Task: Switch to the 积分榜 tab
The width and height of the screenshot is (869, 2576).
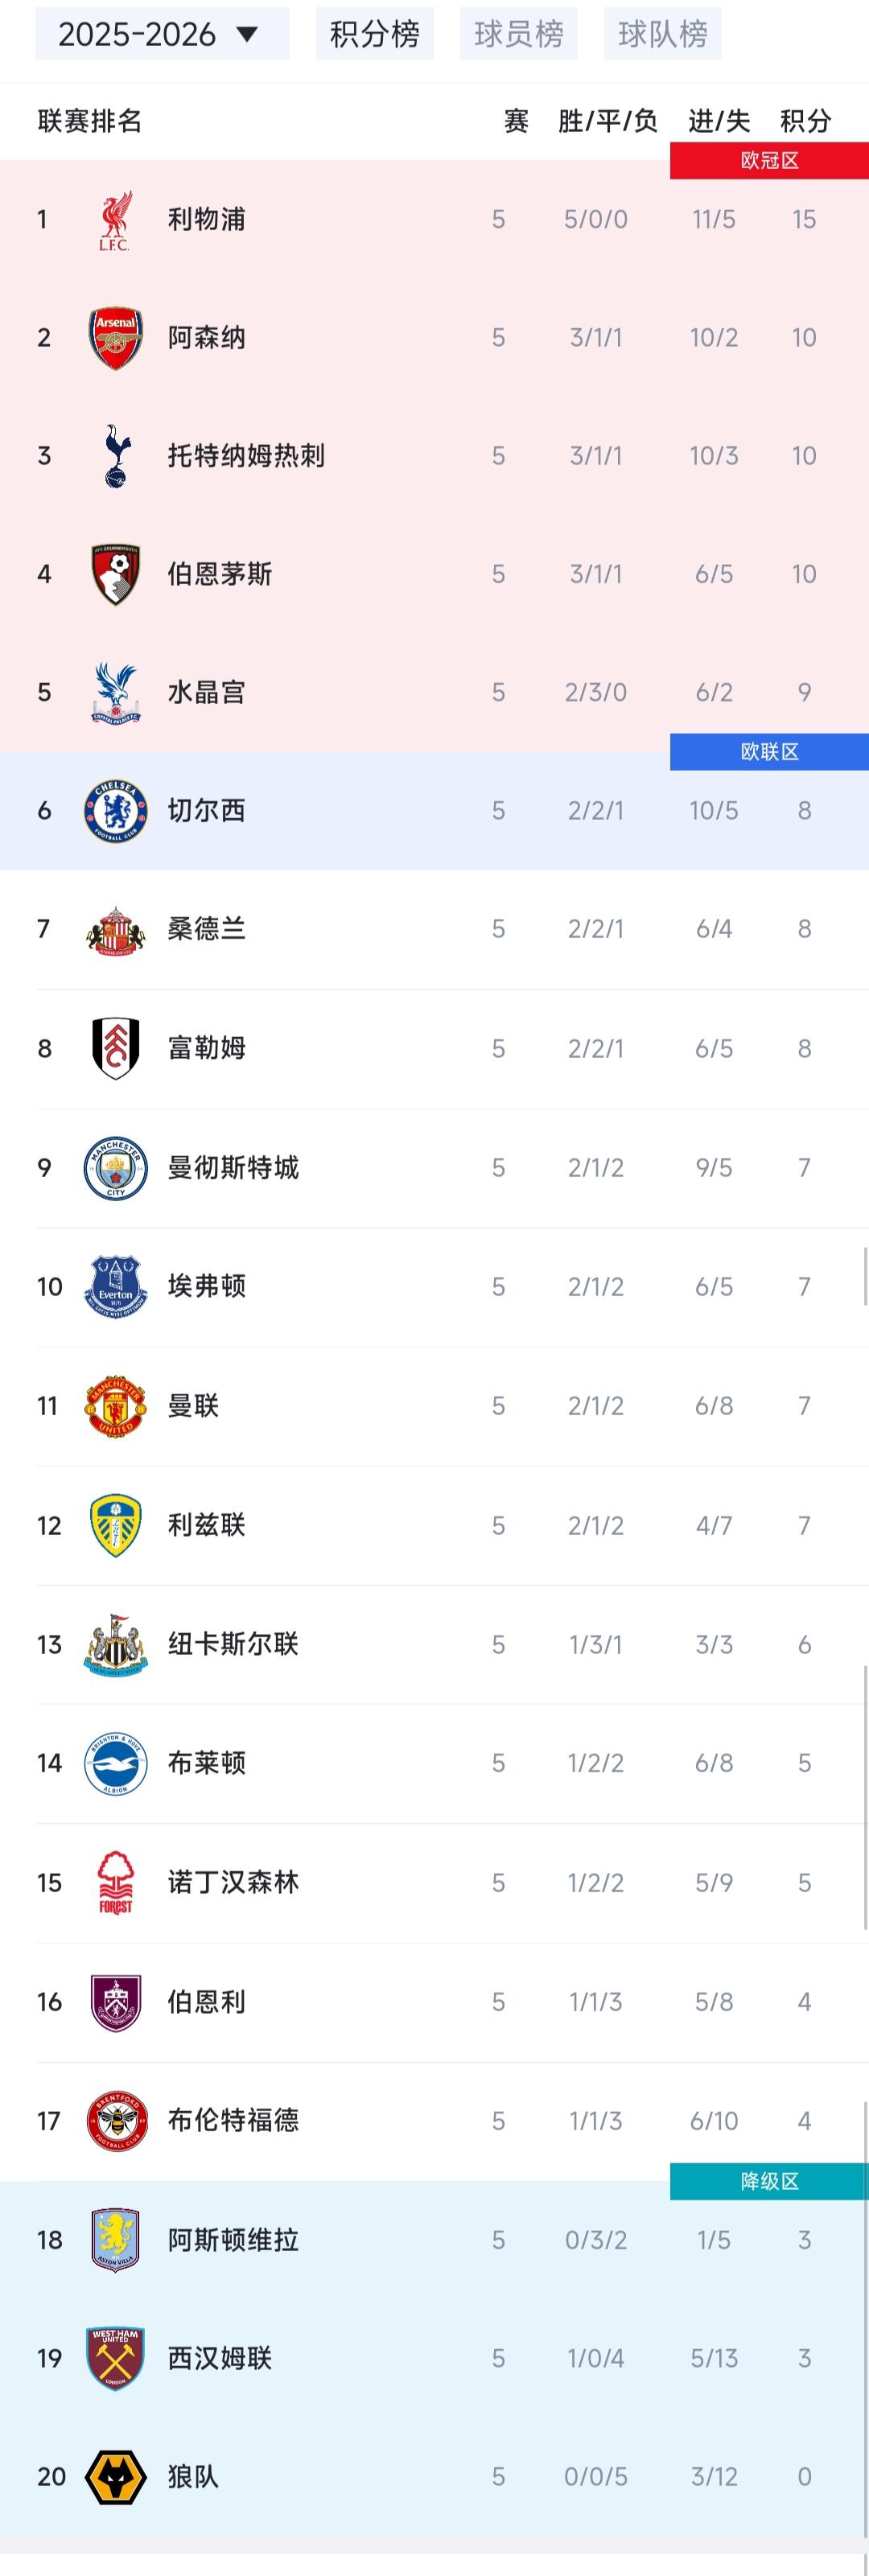Action: click(375, 34)
